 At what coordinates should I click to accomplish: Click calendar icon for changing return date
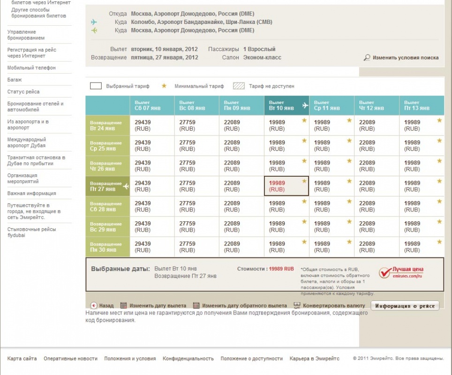(x=196, y=306)
